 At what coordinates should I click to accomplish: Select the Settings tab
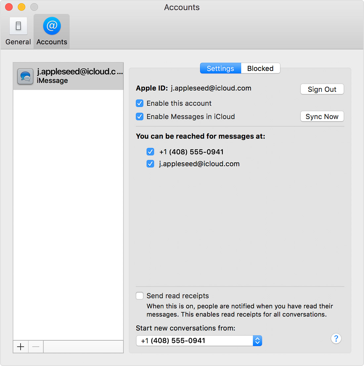tap(220, 69)
